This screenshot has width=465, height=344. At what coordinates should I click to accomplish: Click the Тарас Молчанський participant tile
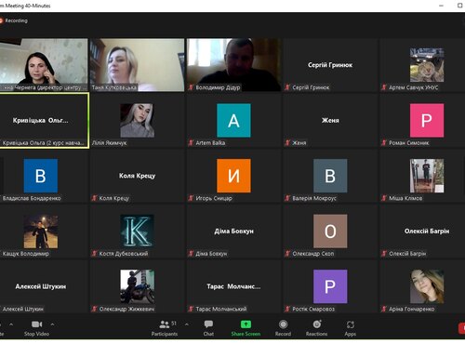point(233,286)
